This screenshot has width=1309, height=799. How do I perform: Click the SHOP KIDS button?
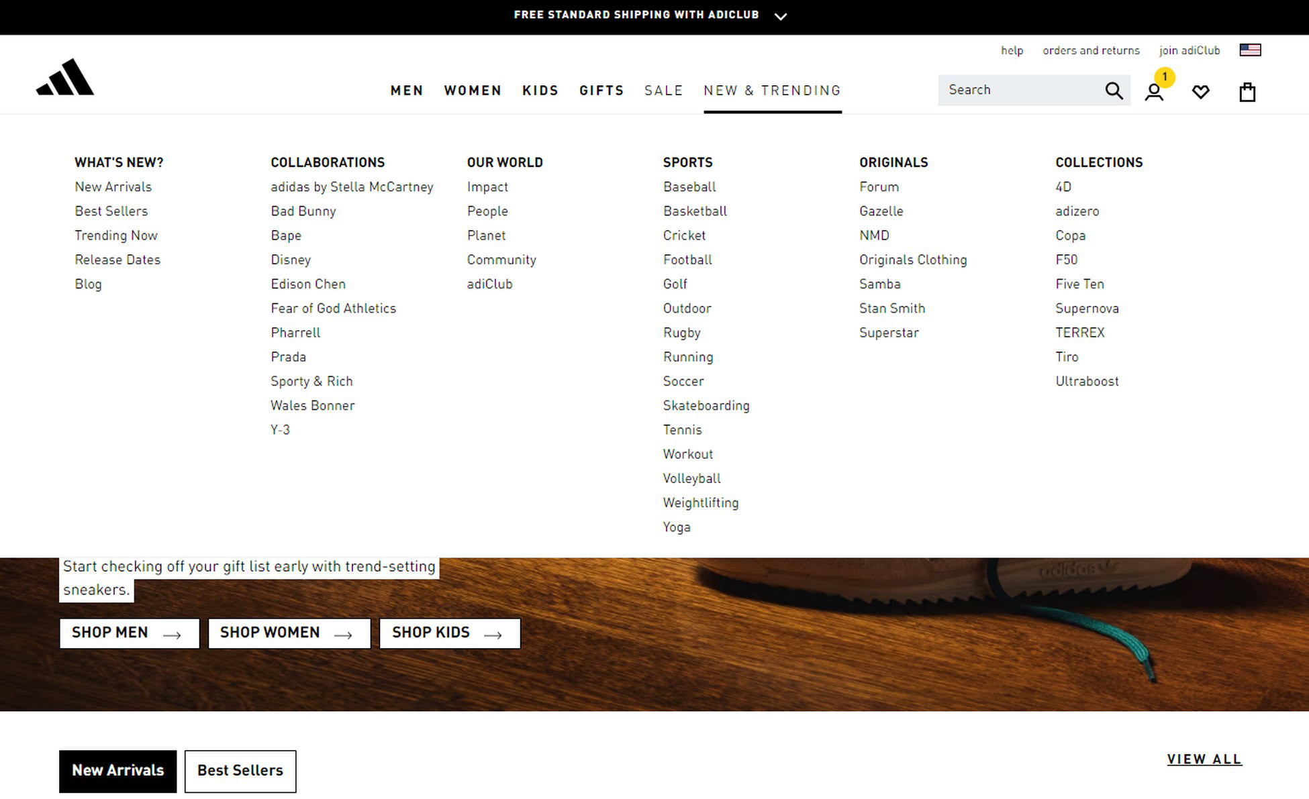[x=450, y=633]
